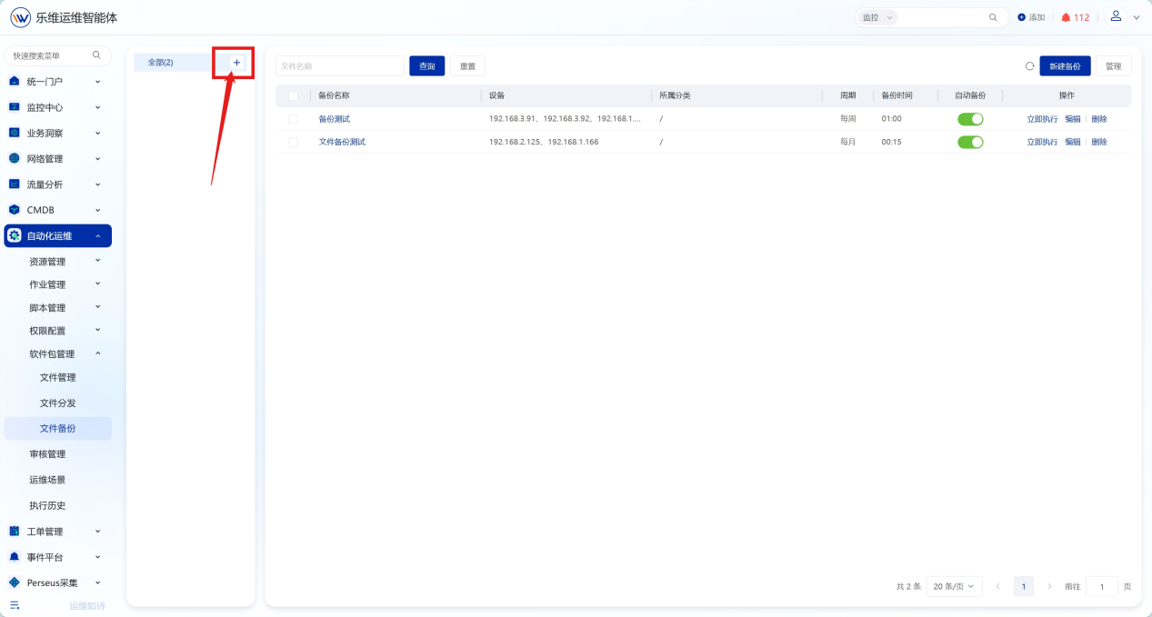1152x617 pixels.
Task: Click the 乐维 logo icon
Action: [20, 17]
